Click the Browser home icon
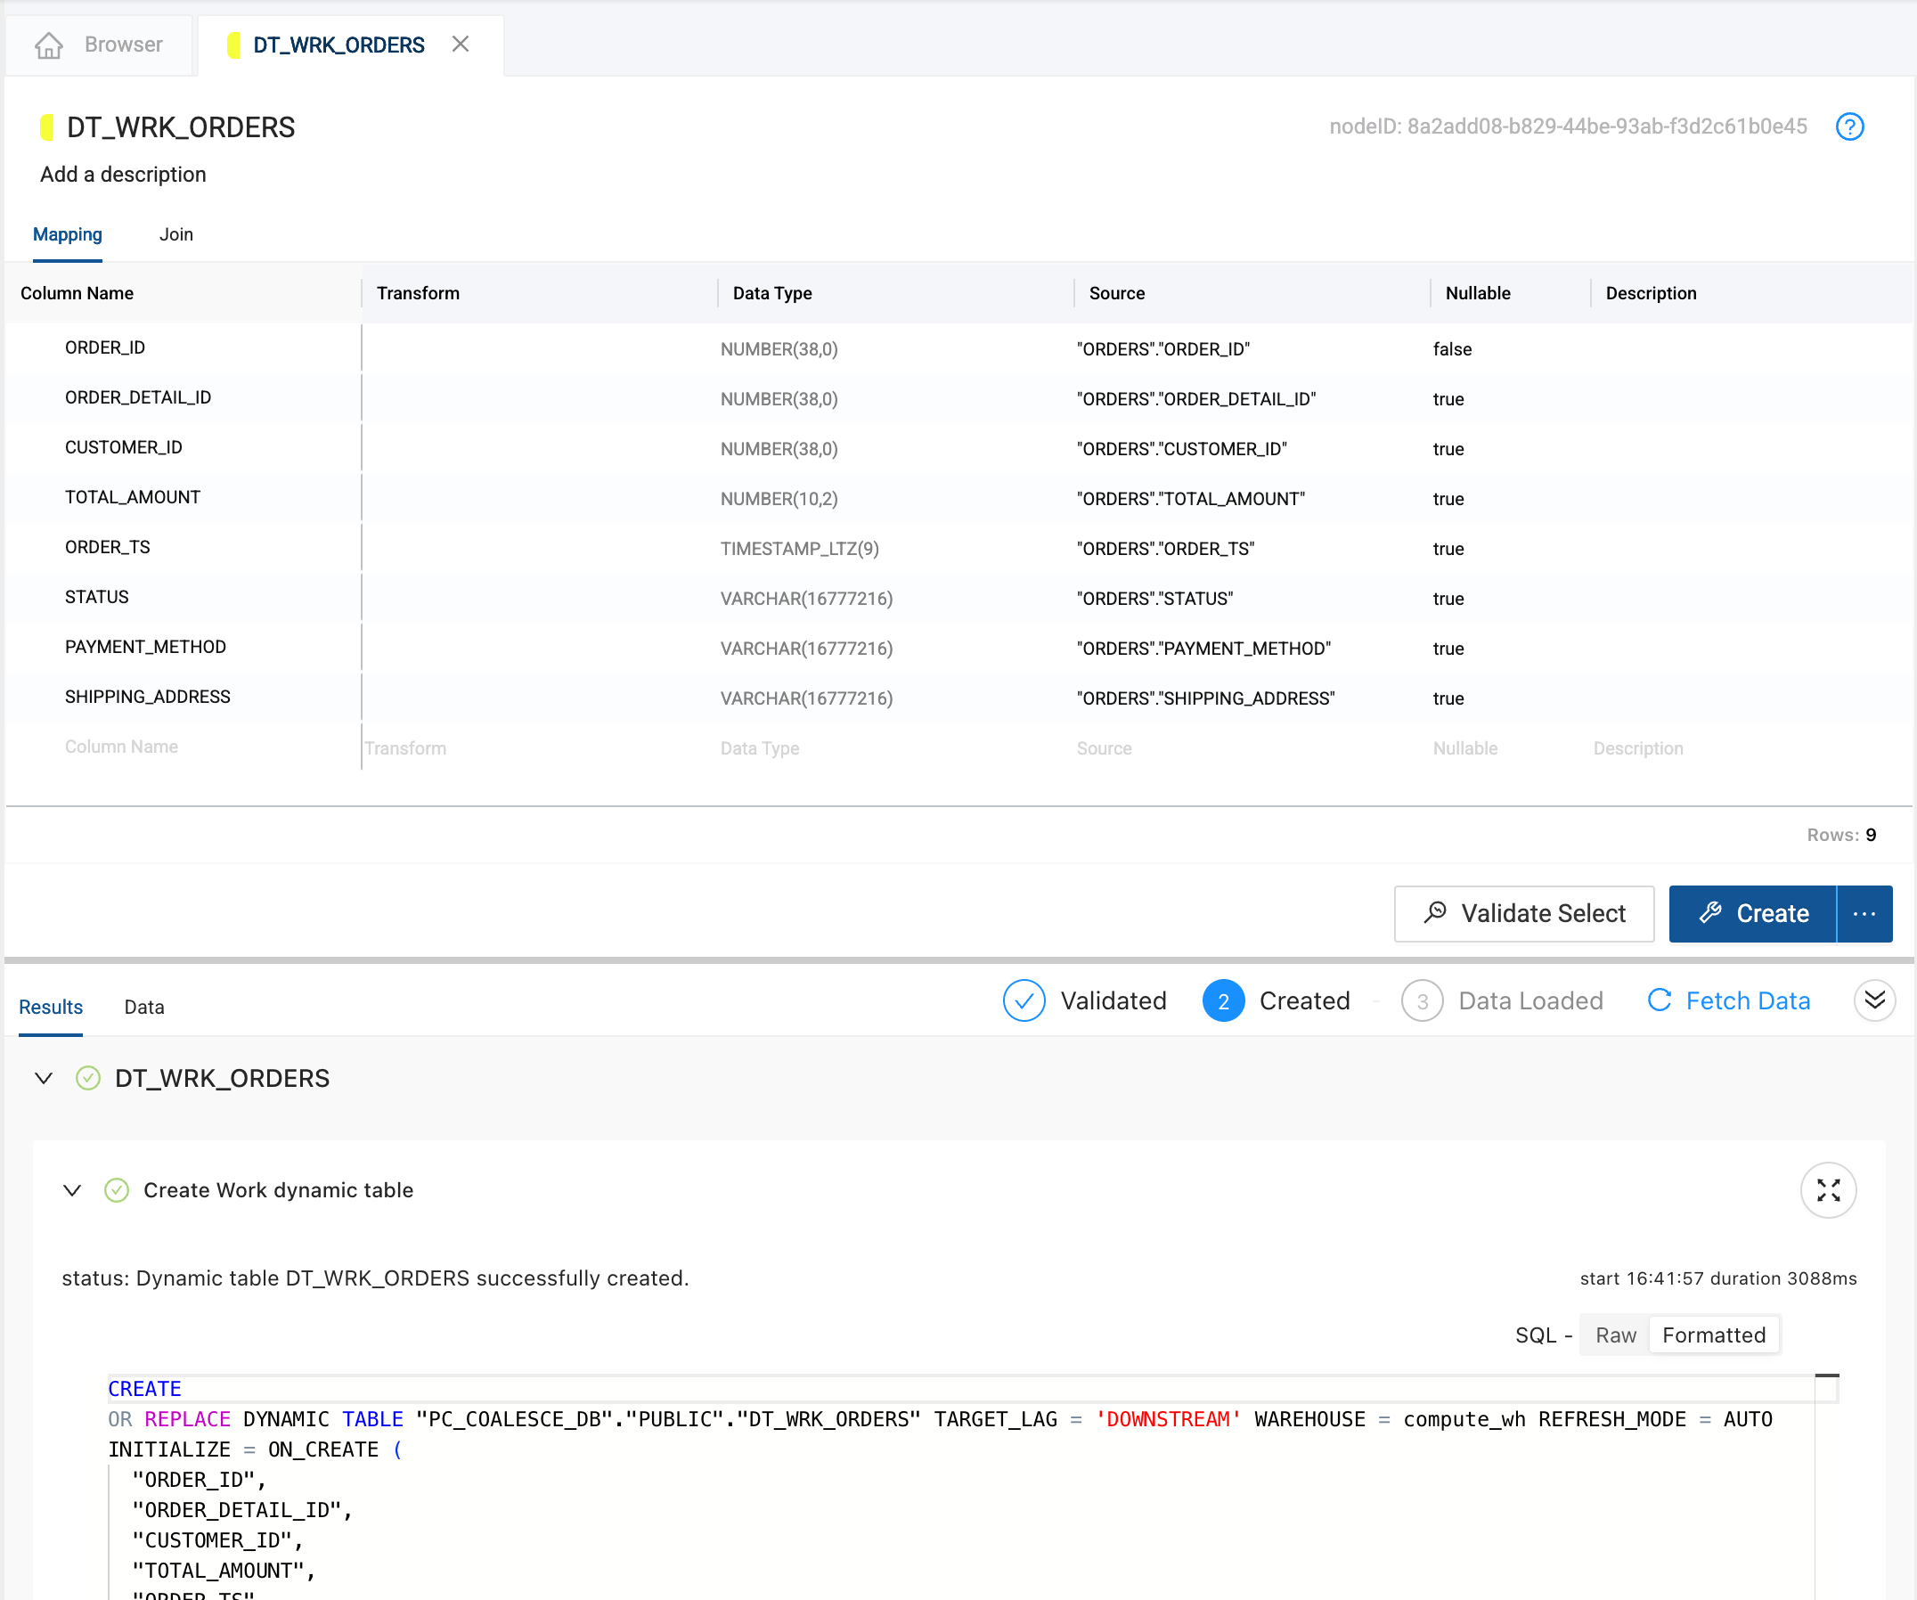 coord(48,45)
